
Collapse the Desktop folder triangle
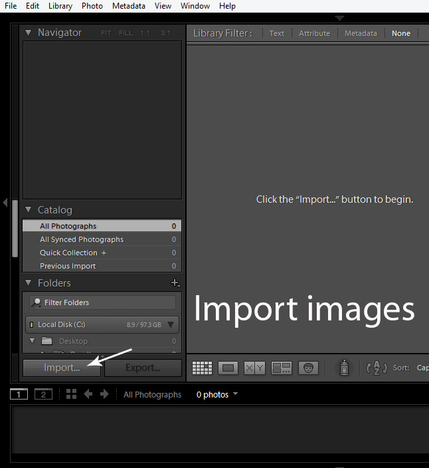coord(32,340)
